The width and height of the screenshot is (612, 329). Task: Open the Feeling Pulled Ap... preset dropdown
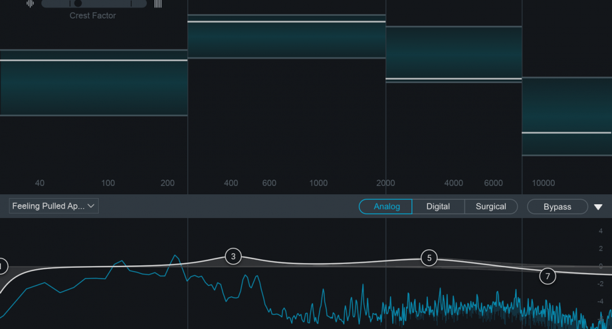[x=54, y=206]
